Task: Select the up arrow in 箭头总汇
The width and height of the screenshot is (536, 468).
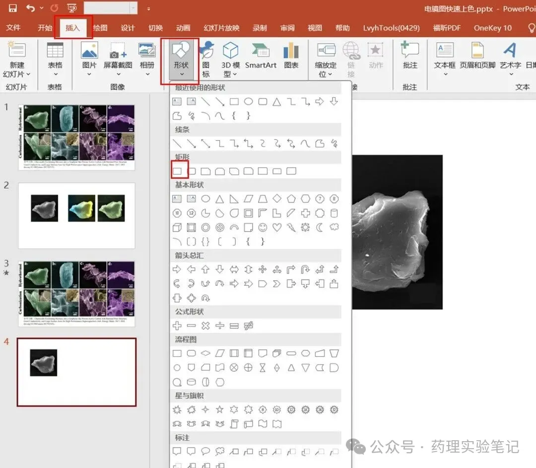Action: [205, 270]
